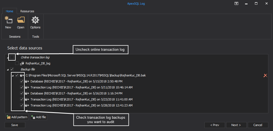Click the Add pattern button
This screenshot has width=273, height=131.
[x=17, y=117]
